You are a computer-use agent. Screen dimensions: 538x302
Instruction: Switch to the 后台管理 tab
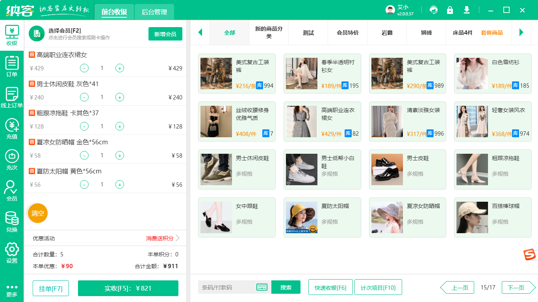pyautogui.click(x=154, y=12)
